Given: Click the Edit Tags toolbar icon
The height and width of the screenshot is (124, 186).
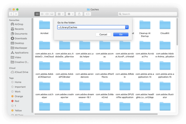Looking at the screenshot, I should coord(88,14).
